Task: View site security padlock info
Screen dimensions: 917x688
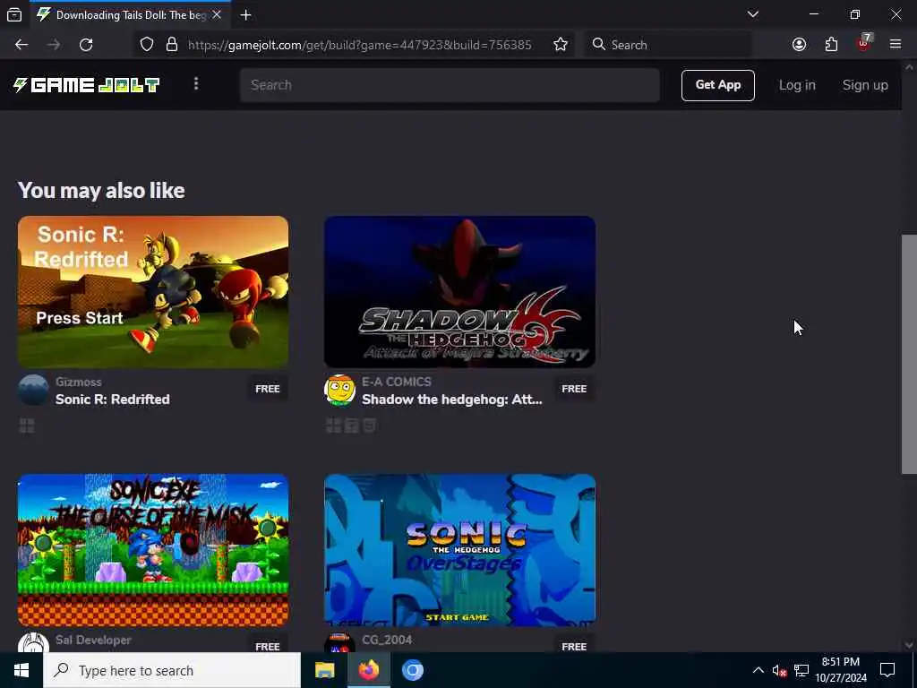Action: pos(172,45)
